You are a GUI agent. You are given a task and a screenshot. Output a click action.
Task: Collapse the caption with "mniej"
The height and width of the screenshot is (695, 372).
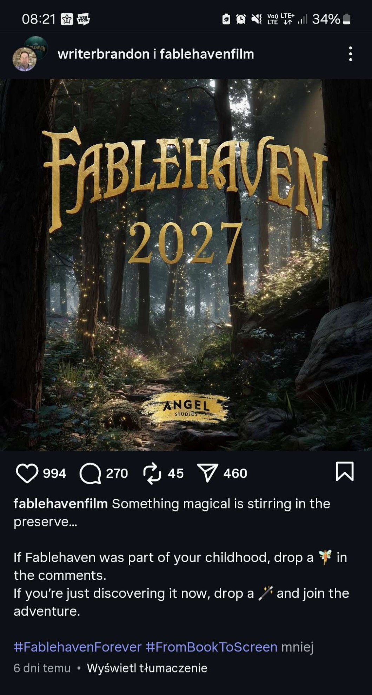(x=297, y=647)
